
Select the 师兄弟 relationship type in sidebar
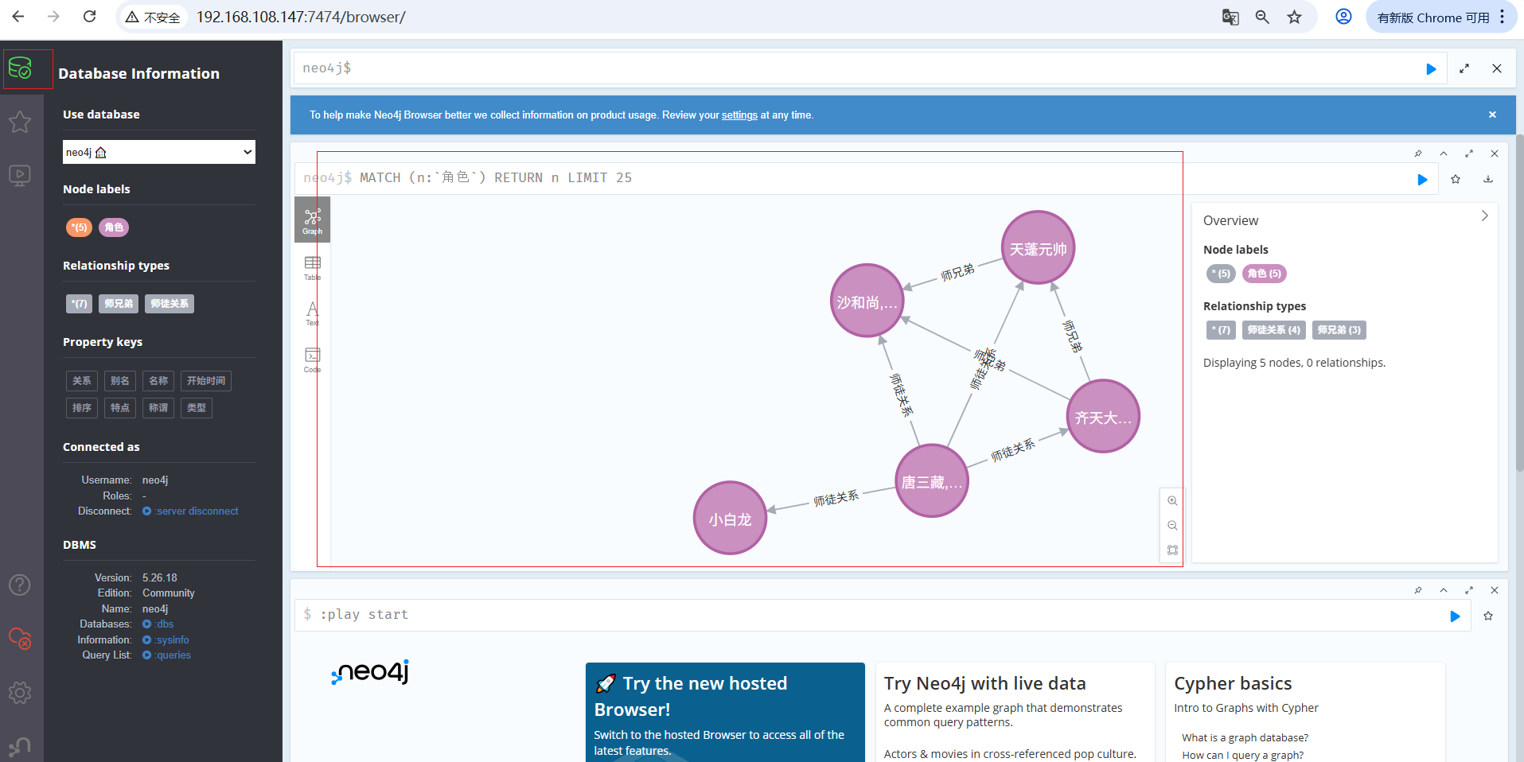click(x=119, y=304)
